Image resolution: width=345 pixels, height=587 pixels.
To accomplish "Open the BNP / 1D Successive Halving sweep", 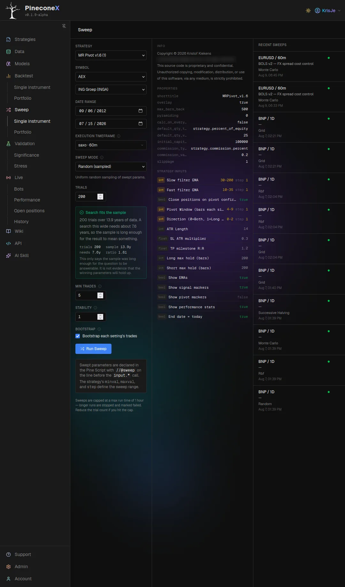I will coord(299,309).
